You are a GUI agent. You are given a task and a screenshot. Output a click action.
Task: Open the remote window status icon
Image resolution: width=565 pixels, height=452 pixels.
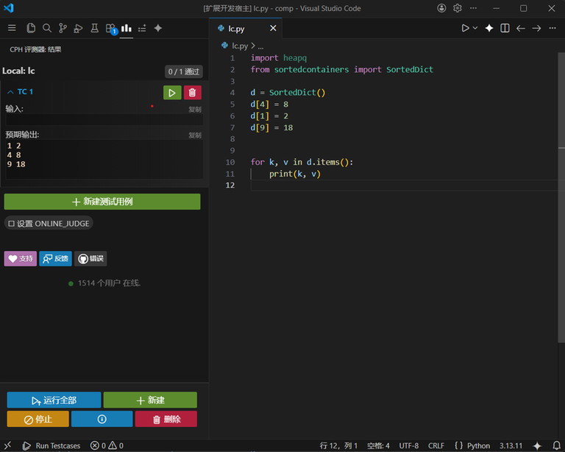(7, 445)
